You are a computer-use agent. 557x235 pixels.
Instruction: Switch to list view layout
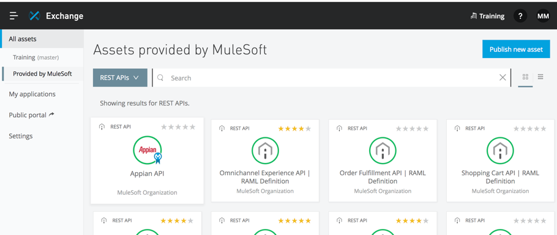click(x=540, y=76)
